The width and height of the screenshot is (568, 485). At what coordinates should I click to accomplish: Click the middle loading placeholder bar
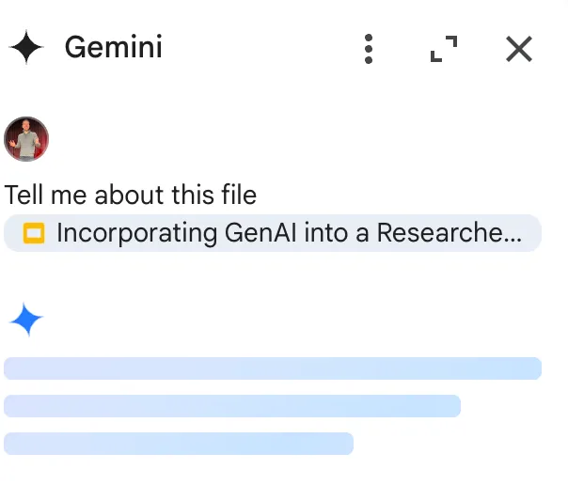pos(232,406)
